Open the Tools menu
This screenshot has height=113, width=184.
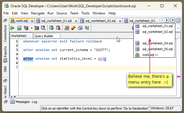[85, 13]
